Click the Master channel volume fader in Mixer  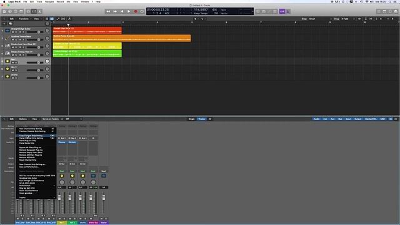(x=104, y=197)
